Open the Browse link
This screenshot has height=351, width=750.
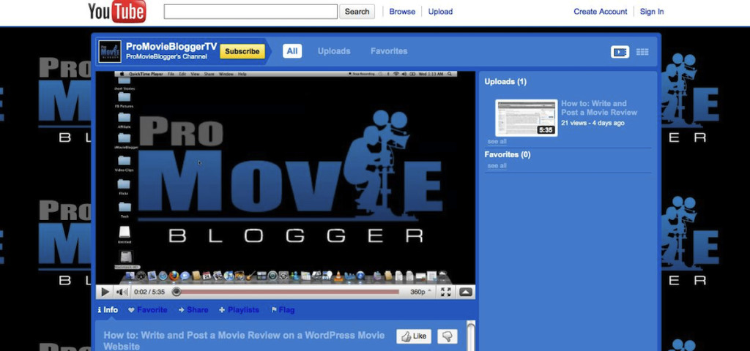coord(402,12)
